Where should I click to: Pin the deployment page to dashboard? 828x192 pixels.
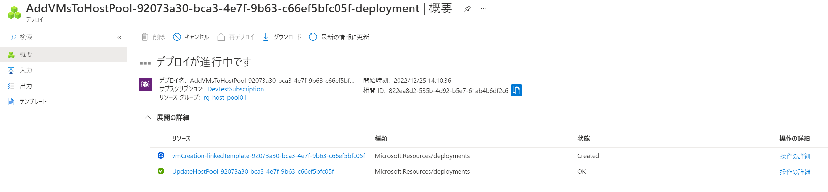point(468,9)
